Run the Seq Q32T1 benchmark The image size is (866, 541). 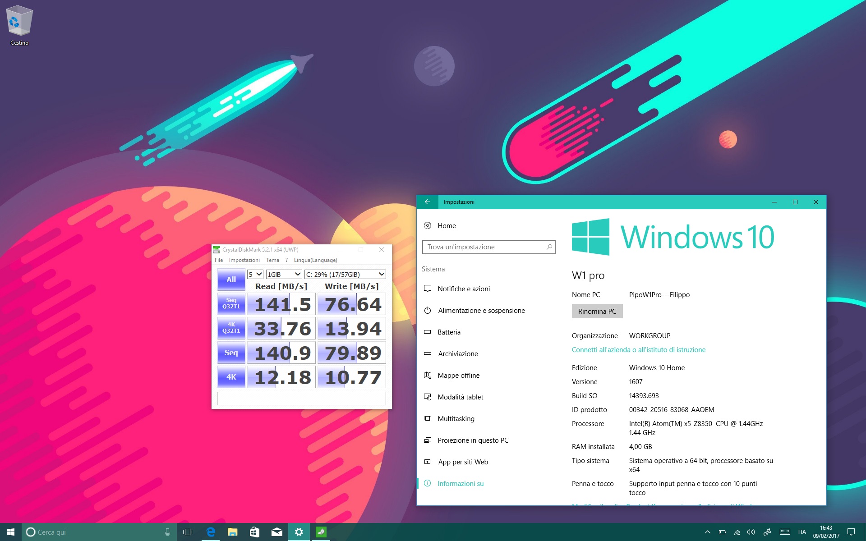point(231,303)
